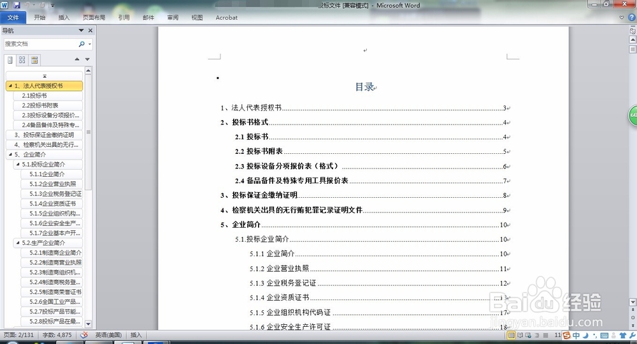Click the Save icon in quick access toolbar

pyautogui.click(x=17, y=5)
